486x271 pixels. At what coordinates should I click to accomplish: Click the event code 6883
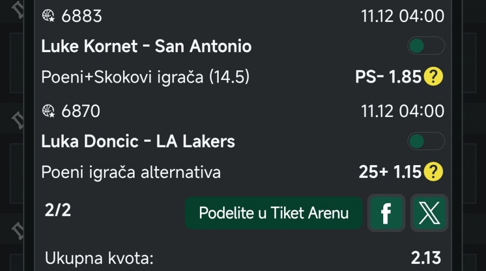82,16
